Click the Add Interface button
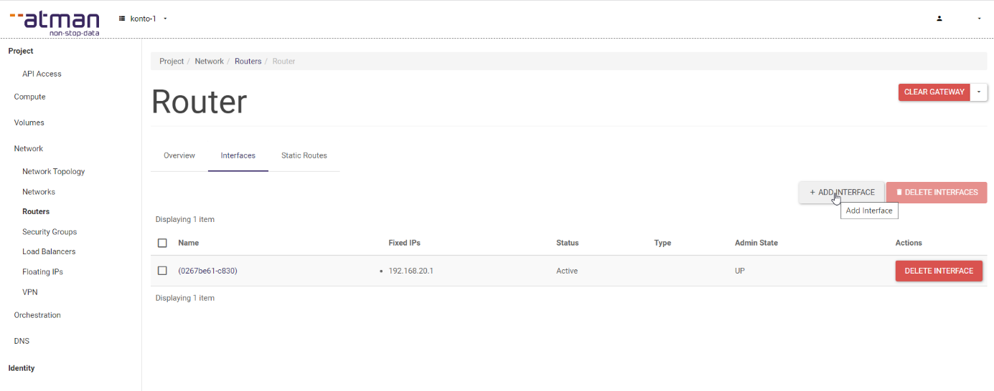This screenshot has height=391, width=994. 842,192
